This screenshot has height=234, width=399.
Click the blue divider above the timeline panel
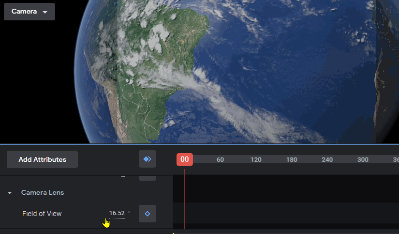coord(199,144)
